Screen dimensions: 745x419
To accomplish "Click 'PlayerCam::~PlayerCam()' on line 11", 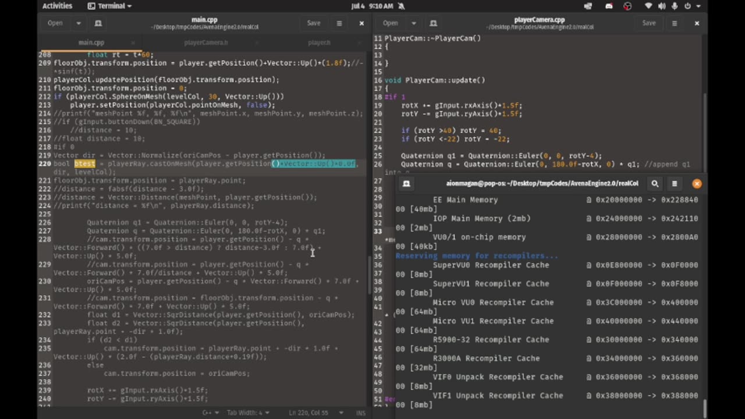I will point(432,38).
